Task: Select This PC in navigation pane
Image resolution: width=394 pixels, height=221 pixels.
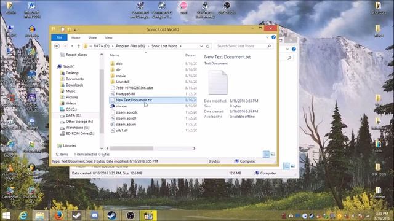Action: [x=66, y=67]
